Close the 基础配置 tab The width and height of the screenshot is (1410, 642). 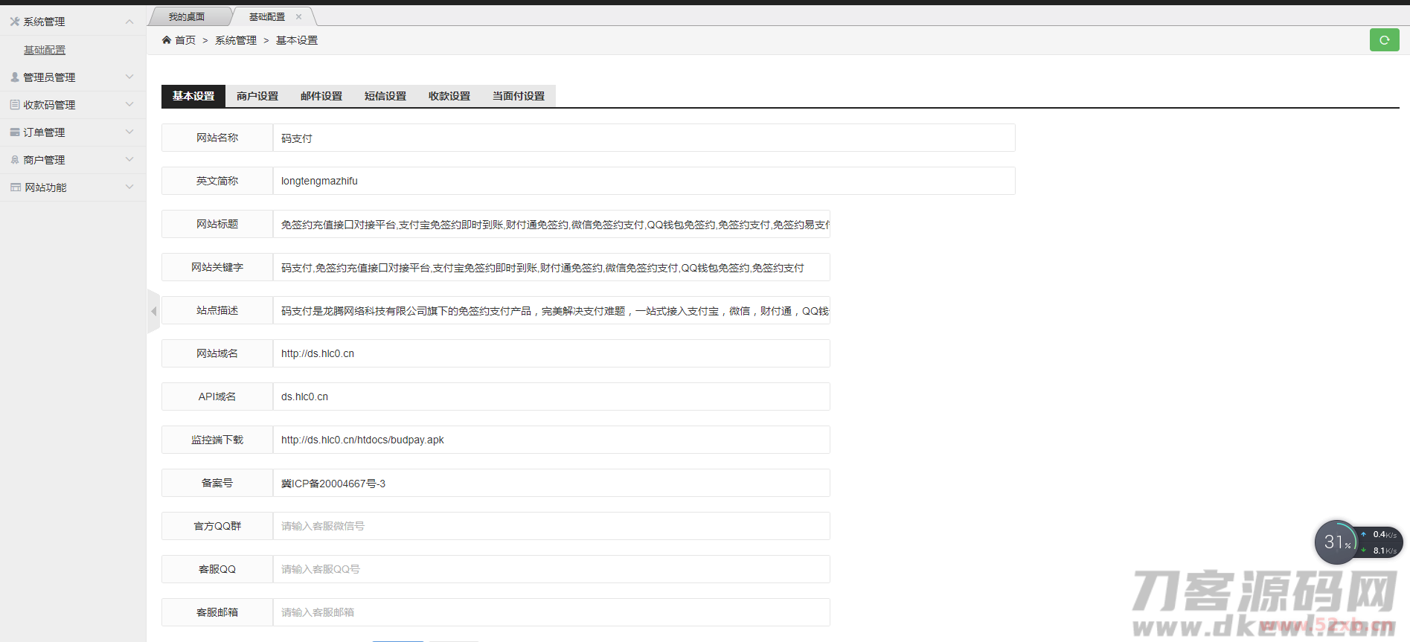(299, 16)
